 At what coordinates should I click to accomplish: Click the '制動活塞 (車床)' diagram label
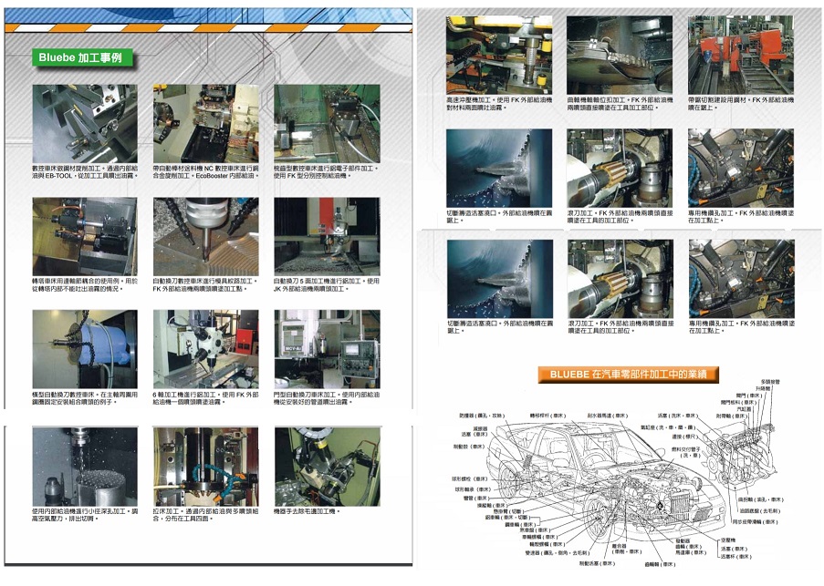597,563
